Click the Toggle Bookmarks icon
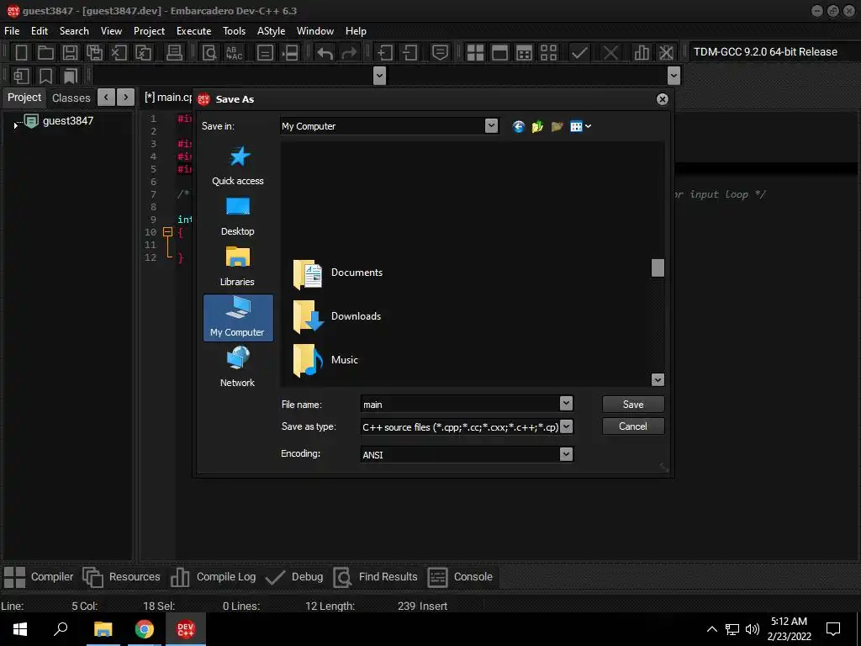Viewport: 861px width, 646px height. coord(45,76)
